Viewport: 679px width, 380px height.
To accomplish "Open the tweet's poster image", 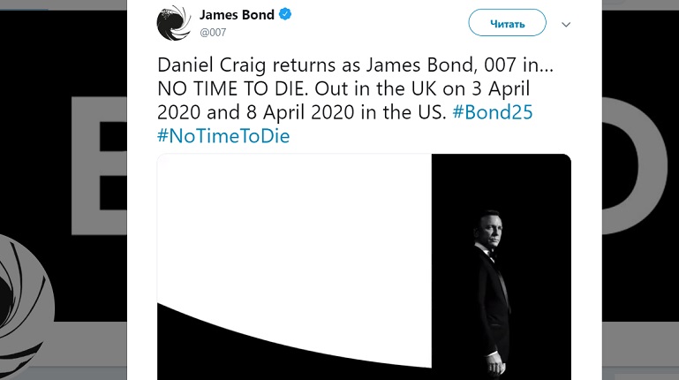I will (x=364, y=265).
